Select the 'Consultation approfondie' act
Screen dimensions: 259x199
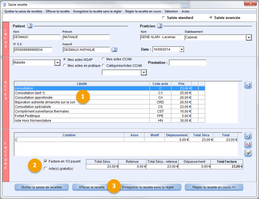click(110, 98)
